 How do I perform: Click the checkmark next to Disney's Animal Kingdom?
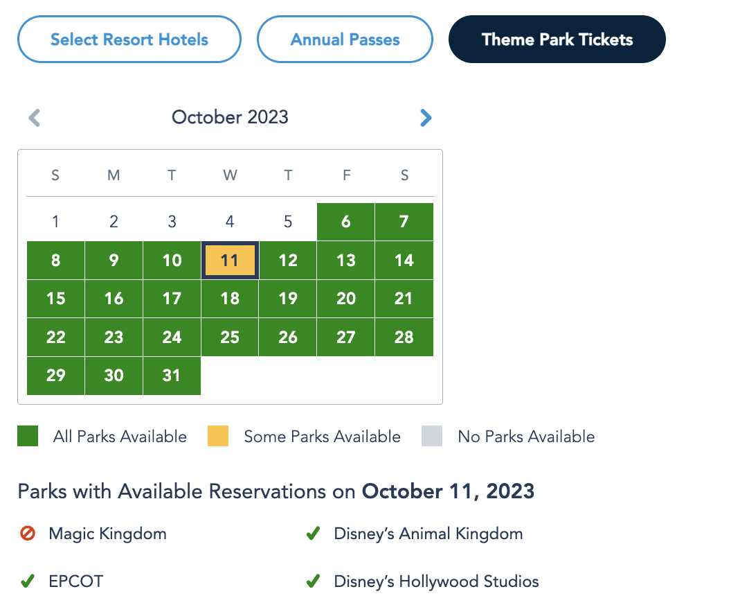313,534
